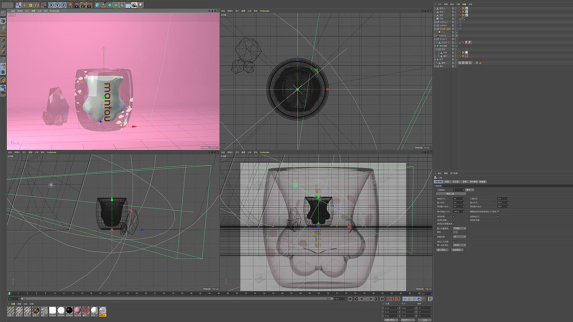
Task: Switch to the first project settings tab
Action: point(438,182)
